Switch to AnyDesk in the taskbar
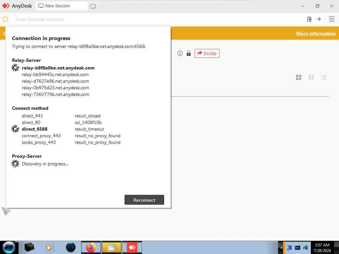This screenshot has width=339, height=254. (132, 247)
